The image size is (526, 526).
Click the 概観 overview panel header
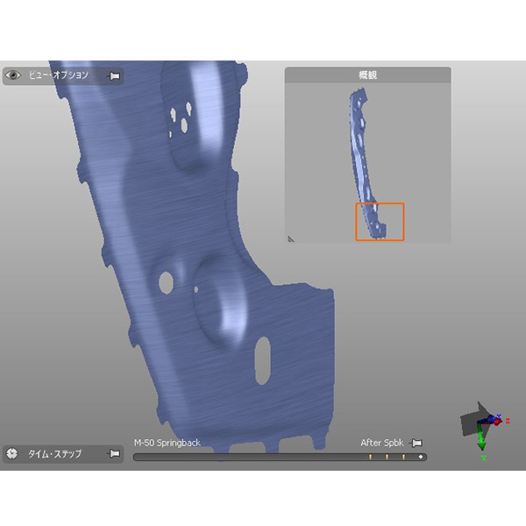367,75
